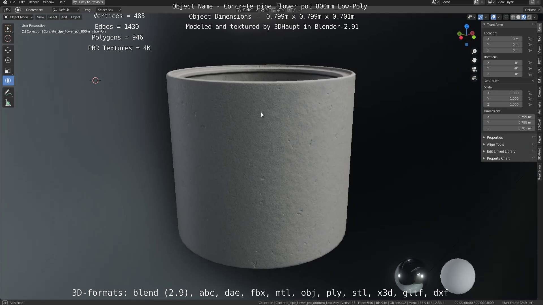The height and width of the screenshot is (305, 543).
Task: Click the Scene name field
Action: [x=457, y=2]
